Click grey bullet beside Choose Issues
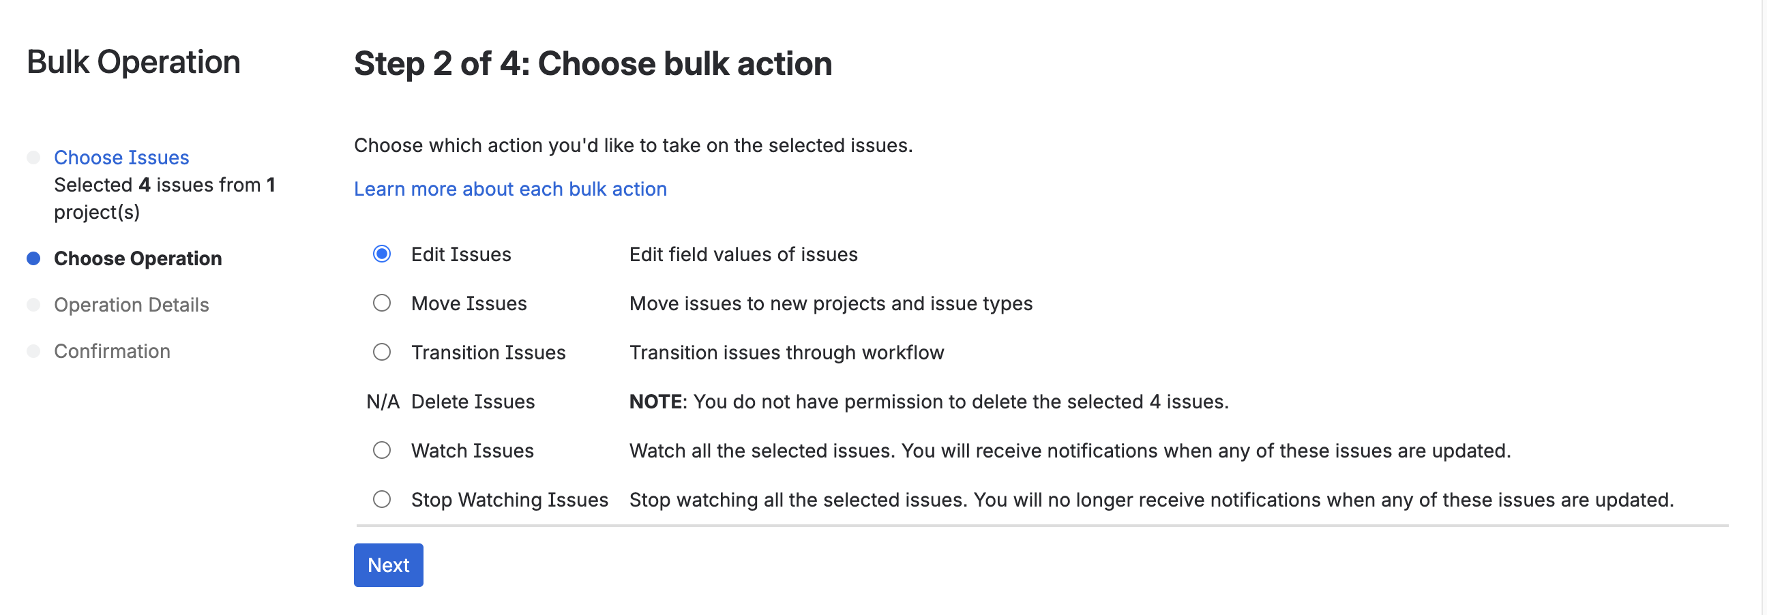Image resolution: width=1767 pixels, height=615 pixels. tap(33, 157)
